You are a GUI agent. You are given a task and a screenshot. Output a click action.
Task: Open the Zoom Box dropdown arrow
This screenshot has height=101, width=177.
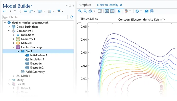95,11
